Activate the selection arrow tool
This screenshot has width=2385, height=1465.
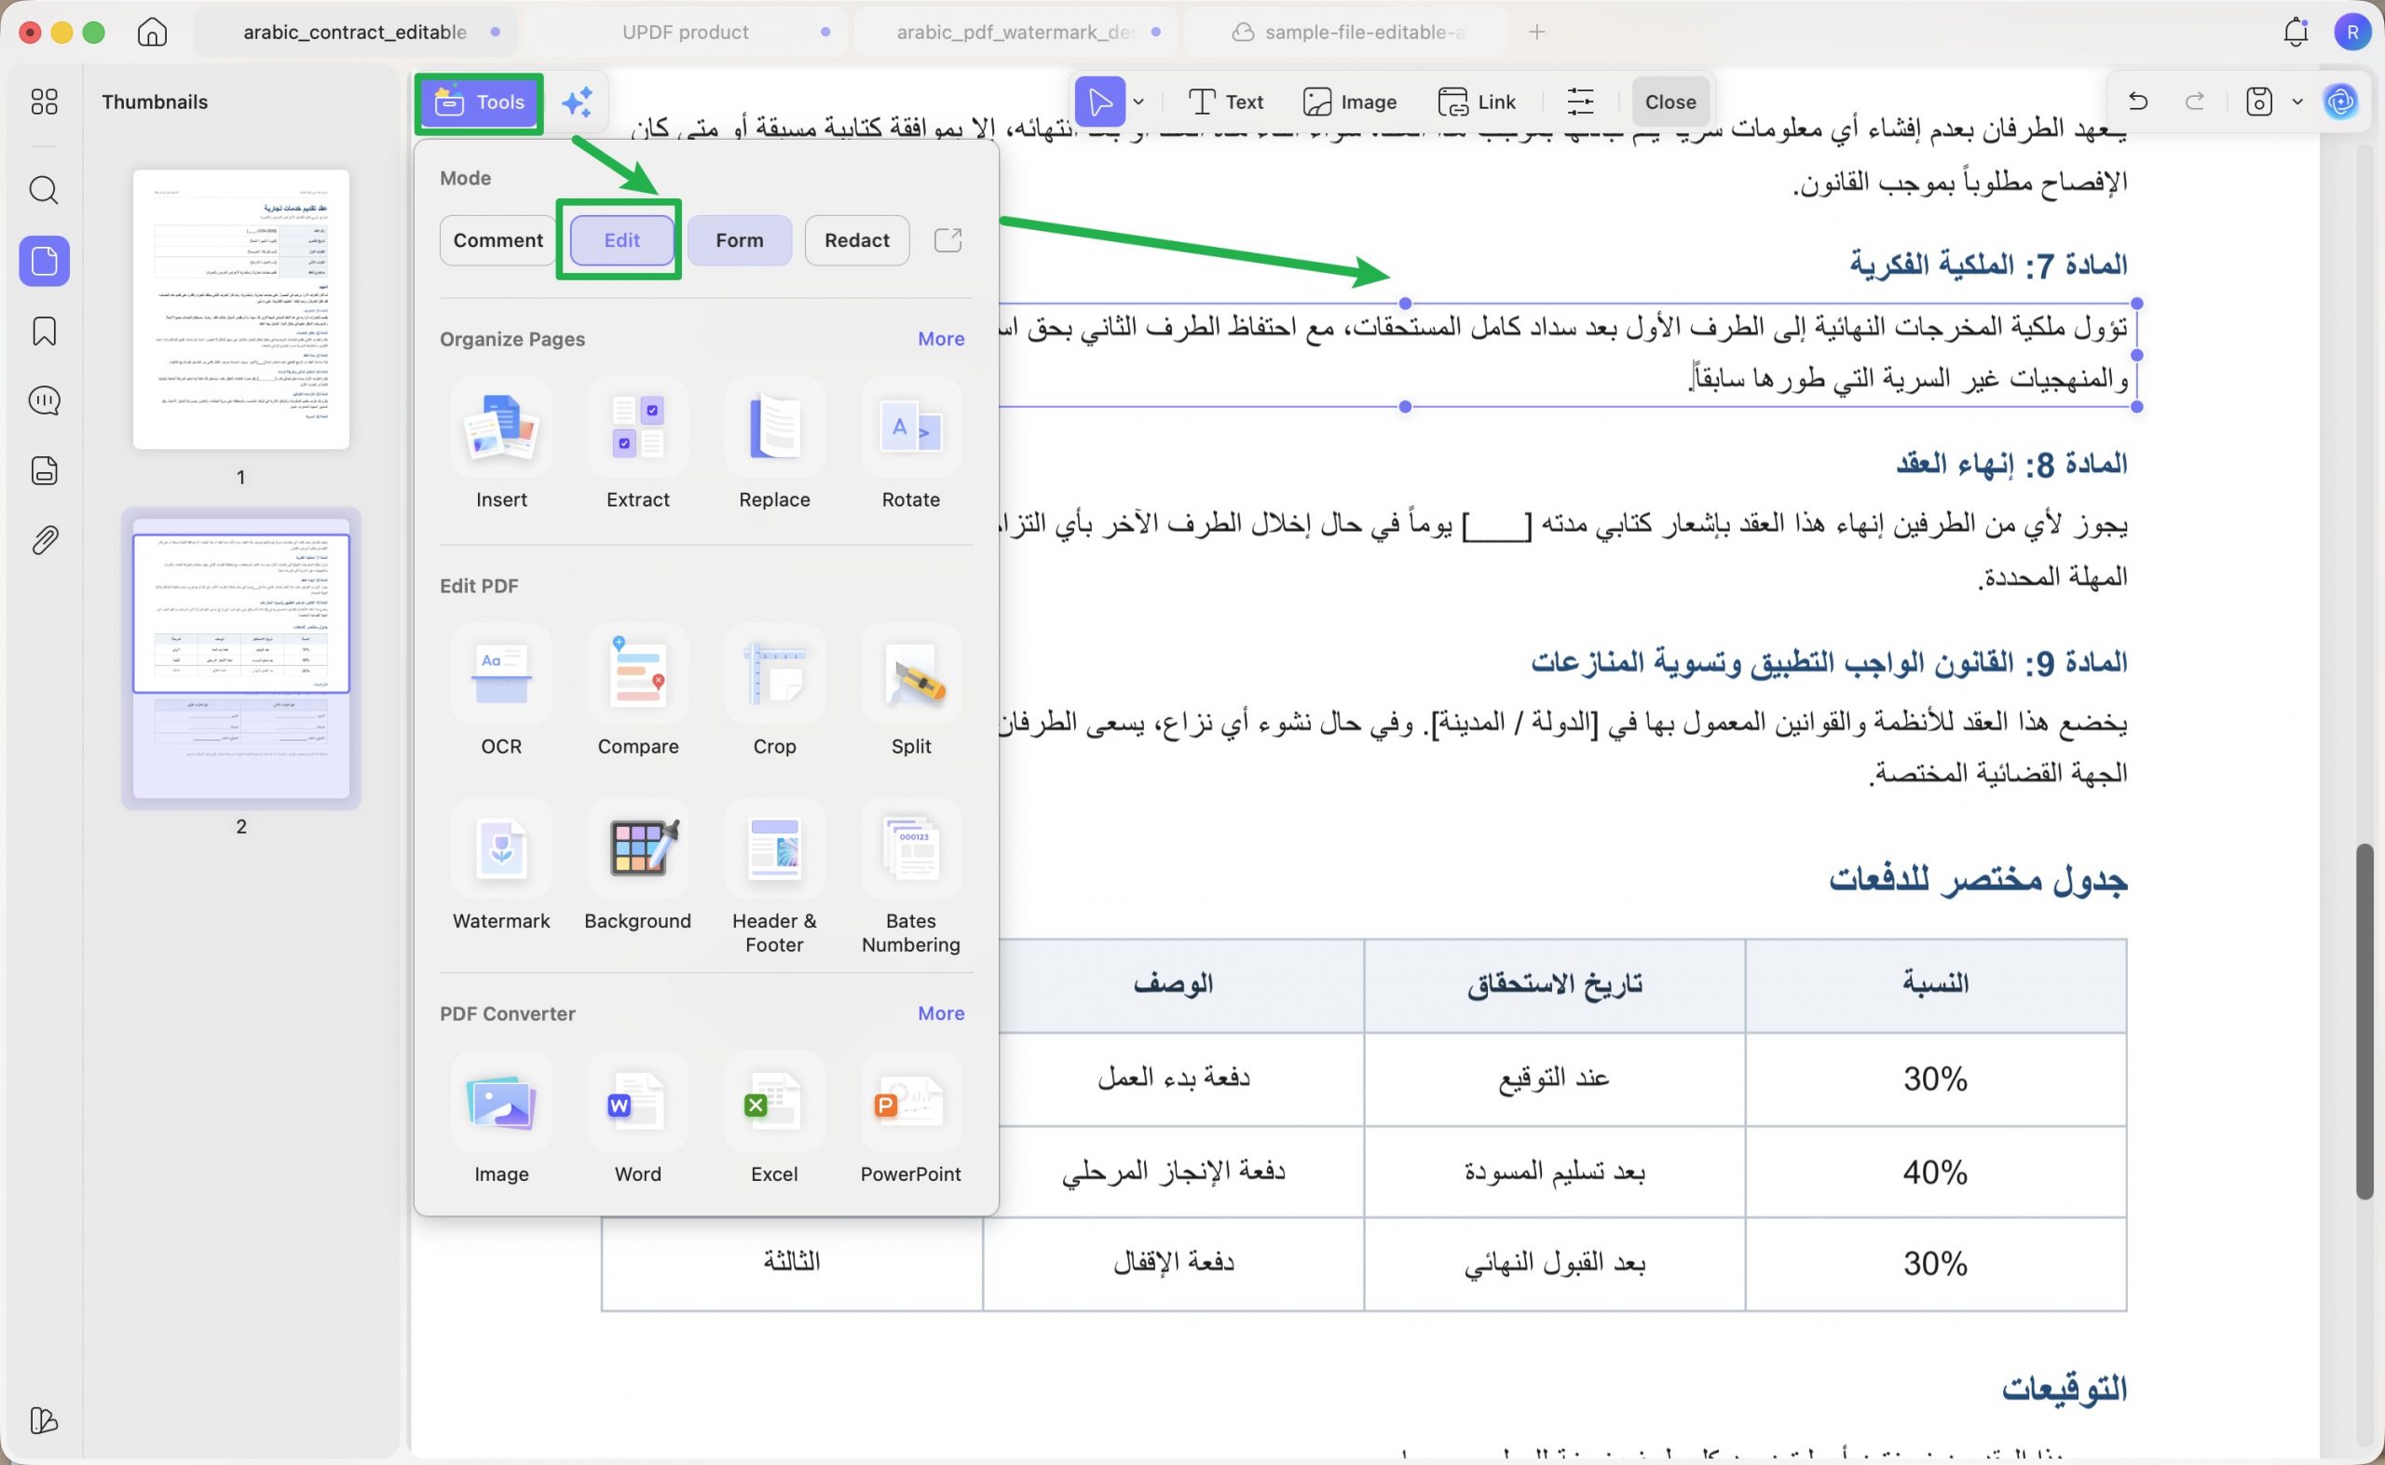1100,101
